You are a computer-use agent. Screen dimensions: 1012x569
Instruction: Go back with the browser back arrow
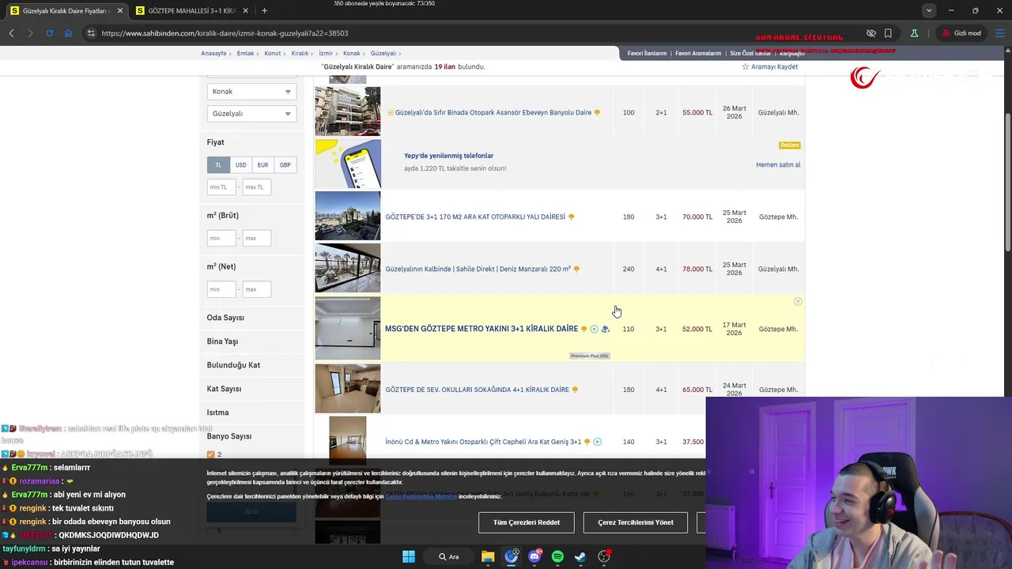(x=11, y=33)
